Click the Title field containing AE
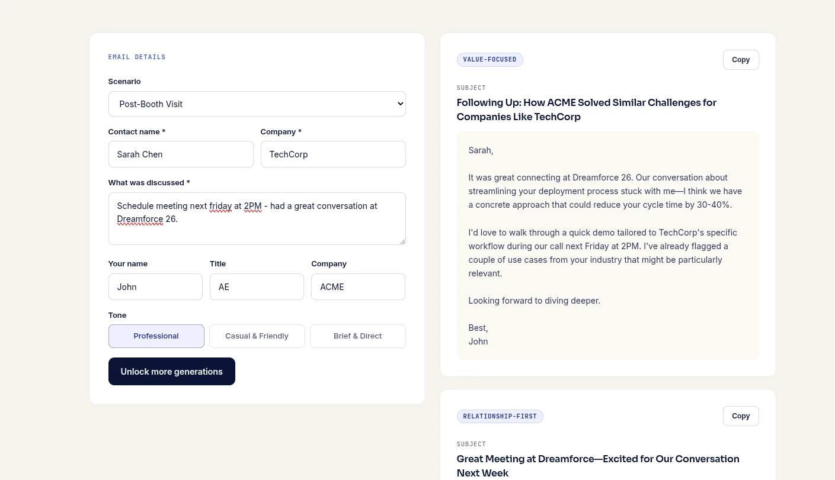 point(257,286)
